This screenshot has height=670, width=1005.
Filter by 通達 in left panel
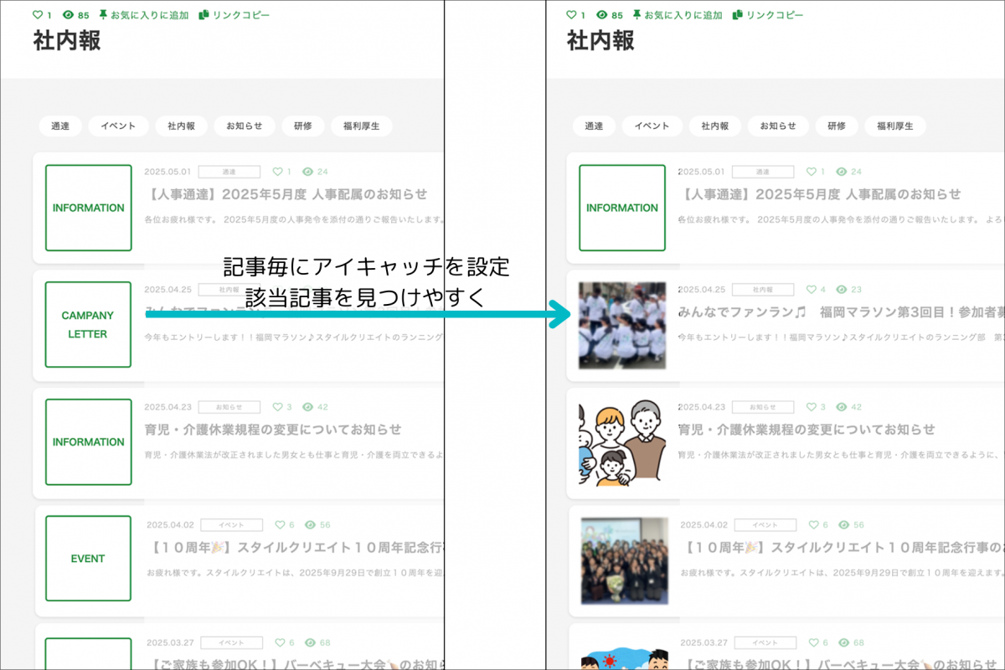coord(60,126)
